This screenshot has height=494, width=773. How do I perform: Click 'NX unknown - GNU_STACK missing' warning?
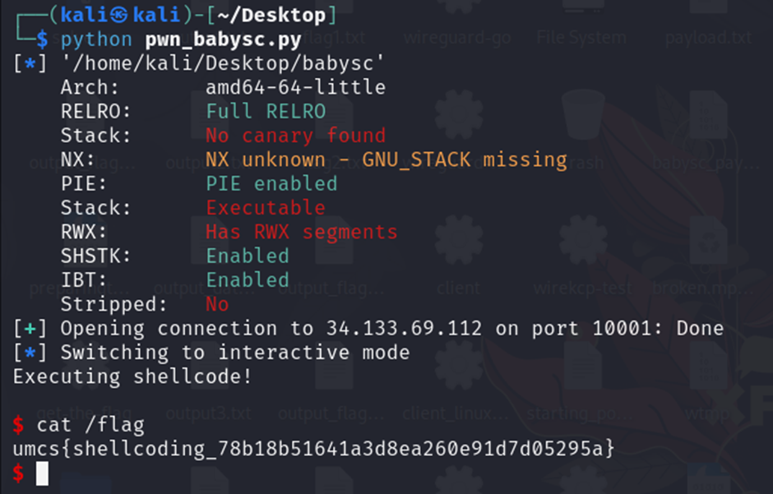click(x=386, y=159)
